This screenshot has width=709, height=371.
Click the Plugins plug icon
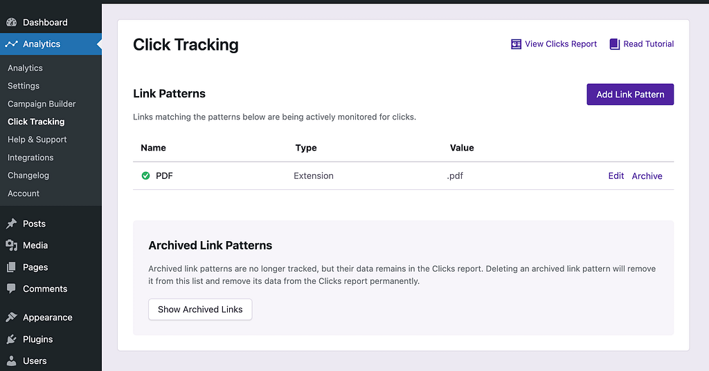[11, 339]
